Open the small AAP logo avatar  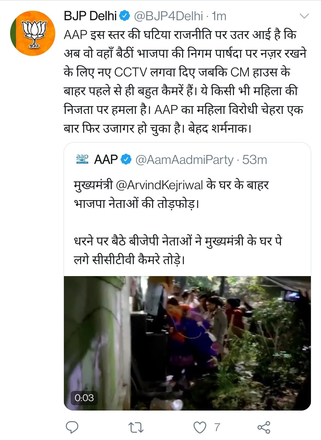point(82,159)
